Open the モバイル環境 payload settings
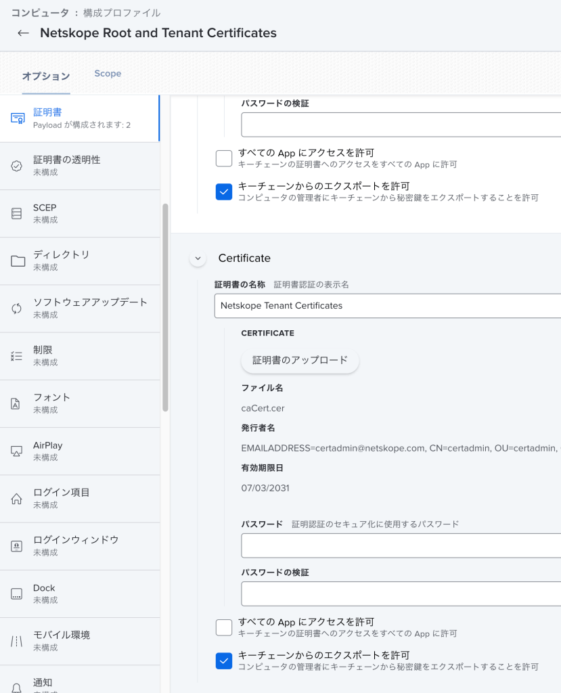Screen dimensions: 561x693 pyautogui.click(x=80, y=642)
